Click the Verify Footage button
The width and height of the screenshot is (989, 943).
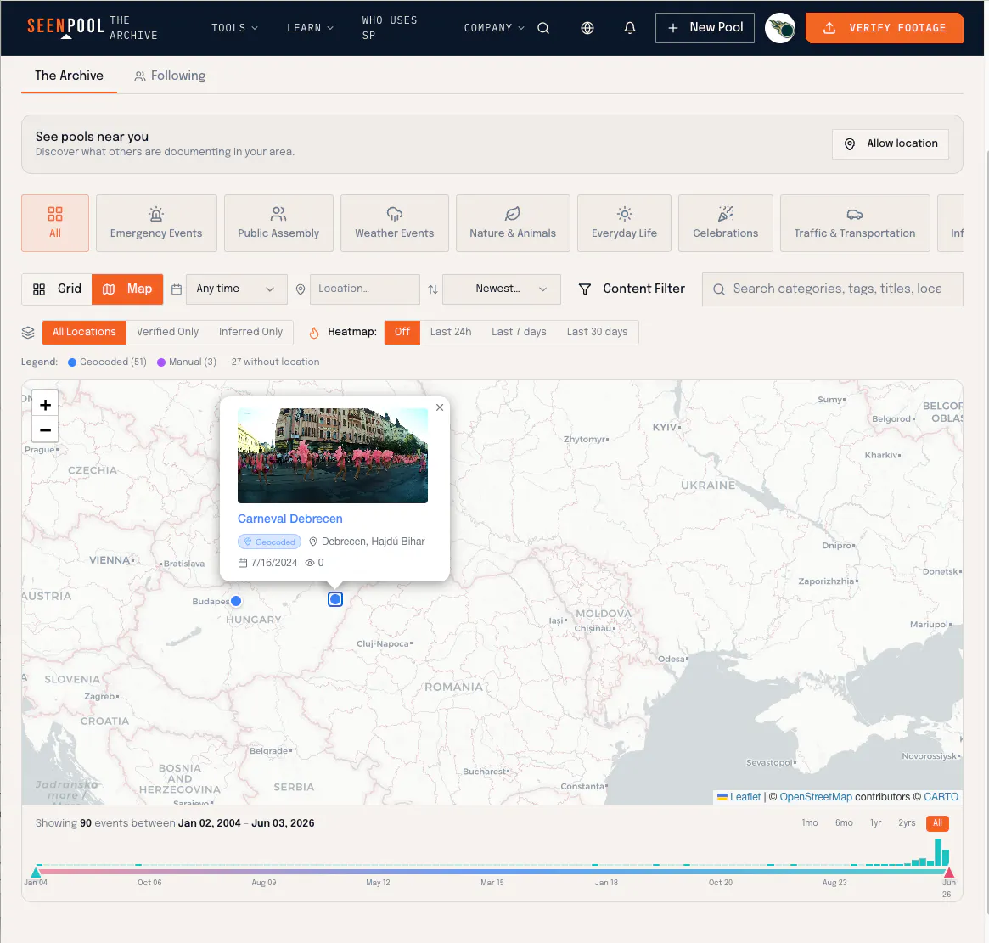coord(885,28)
